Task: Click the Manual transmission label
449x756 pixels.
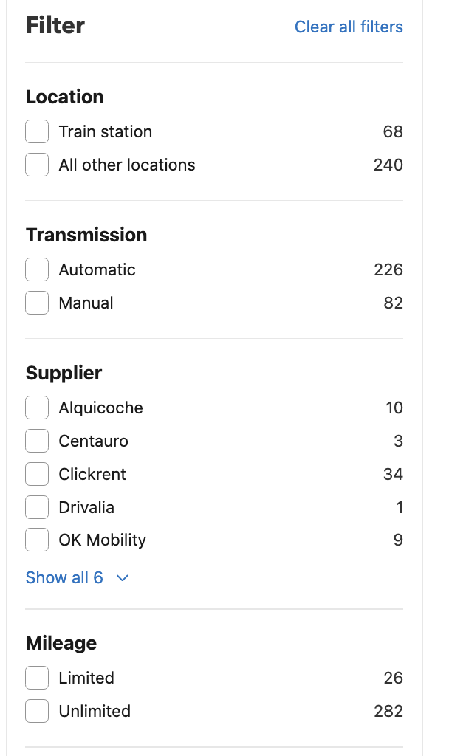Action: coord(86,303)
